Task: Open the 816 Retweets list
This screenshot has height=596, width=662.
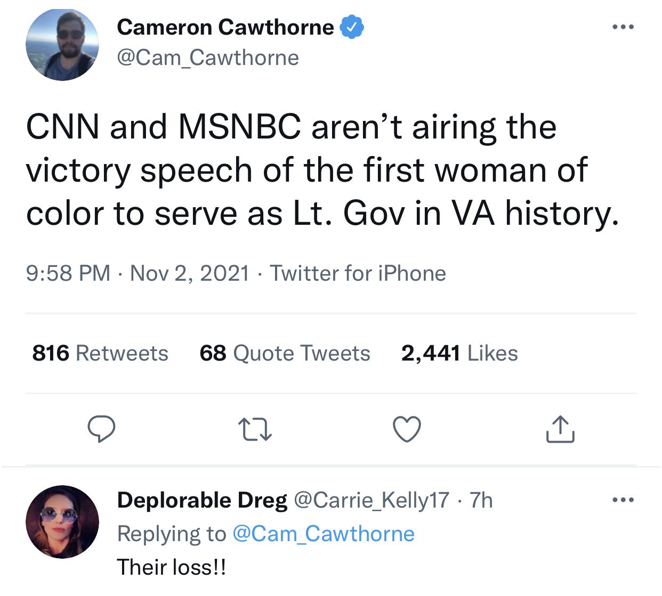Action: pyautogui.click(x=100, y=353)
